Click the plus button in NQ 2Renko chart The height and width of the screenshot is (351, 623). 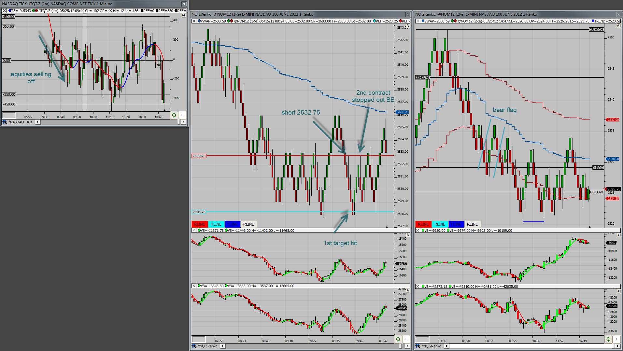616,339
